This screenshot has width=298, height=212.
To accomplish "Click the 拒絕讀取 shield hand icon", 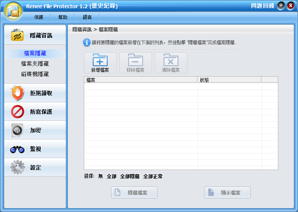I will (18, 93).
